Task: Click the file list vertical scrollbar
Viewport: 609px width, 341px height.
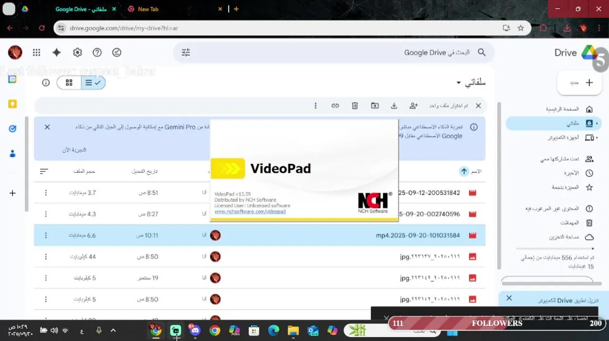Action: pyautogui.click(x=498, y=185)
